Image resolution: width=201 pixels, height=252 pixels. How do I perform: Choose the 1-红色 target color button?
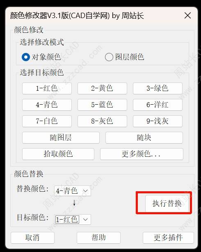pyautogui.click(x=47, y=88)
